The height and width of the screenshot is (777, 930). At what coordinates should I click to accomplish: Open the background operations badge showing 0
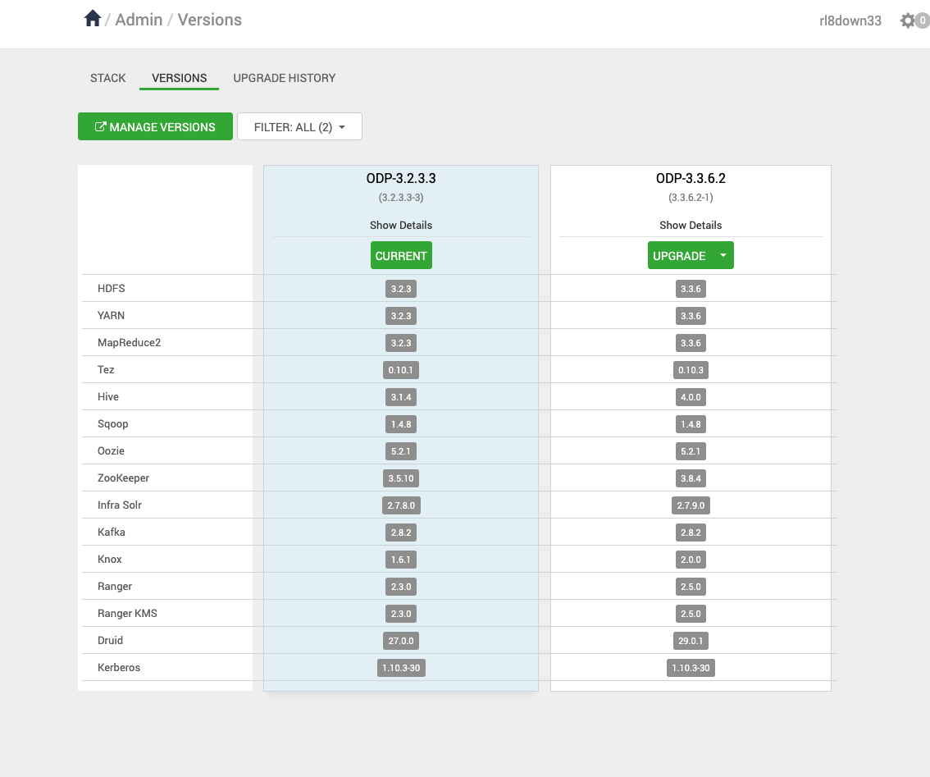(923, 21)
